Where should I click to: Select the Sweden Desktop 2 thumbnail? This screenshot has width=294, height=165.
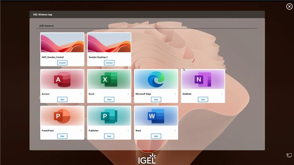pyautogui.click(x=109, y=43)
